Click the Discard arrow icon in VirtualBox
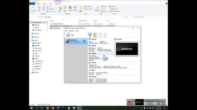 100,34
